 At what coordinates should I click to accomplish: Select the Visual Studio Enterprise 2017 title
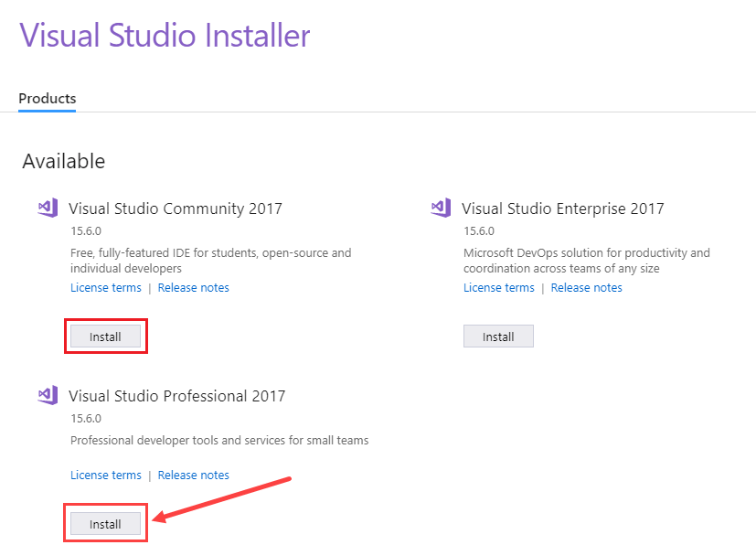[x=562, y=208]
